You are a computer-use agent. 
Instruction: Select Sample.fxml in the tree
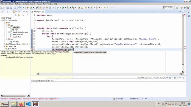click(x=17, y=37)
